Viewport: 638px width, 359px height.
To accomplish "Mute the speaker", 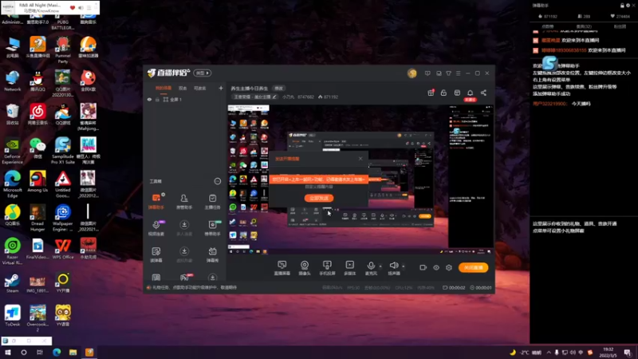I will (393, 267).
